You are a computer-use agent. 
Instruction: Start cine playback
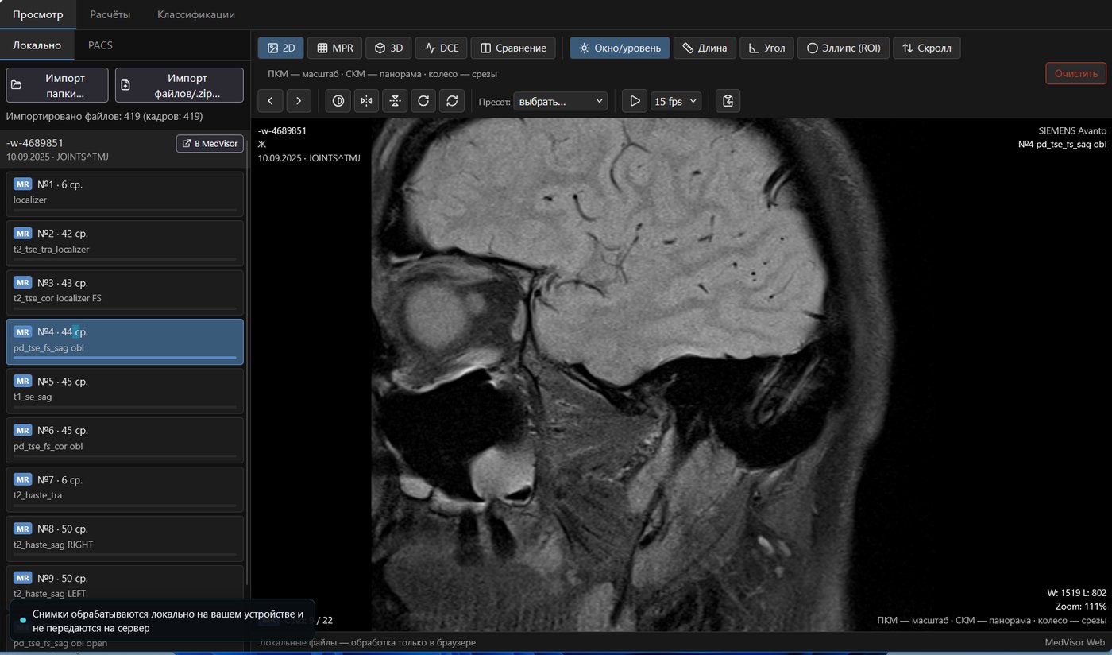[635, 101]
